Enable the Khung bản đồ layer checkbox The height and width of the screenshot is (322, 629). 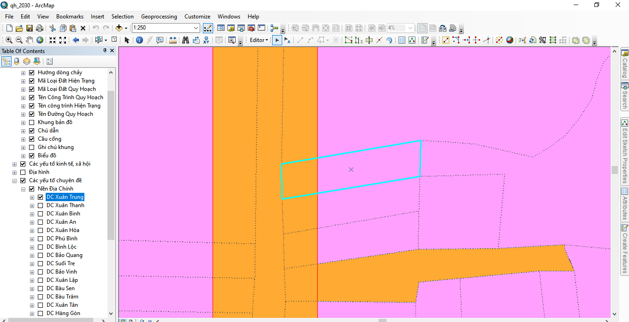point(32,122)
